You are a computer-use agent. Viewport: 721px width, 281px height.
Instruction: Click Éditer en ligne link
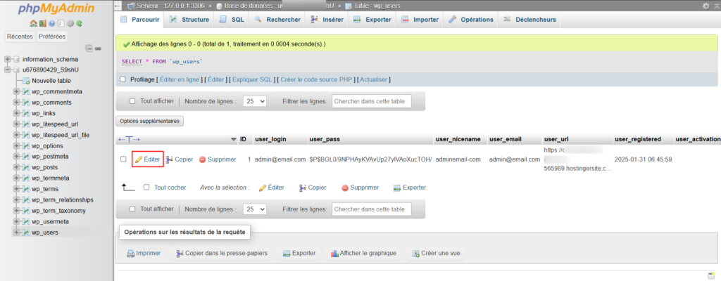point(180,79)
